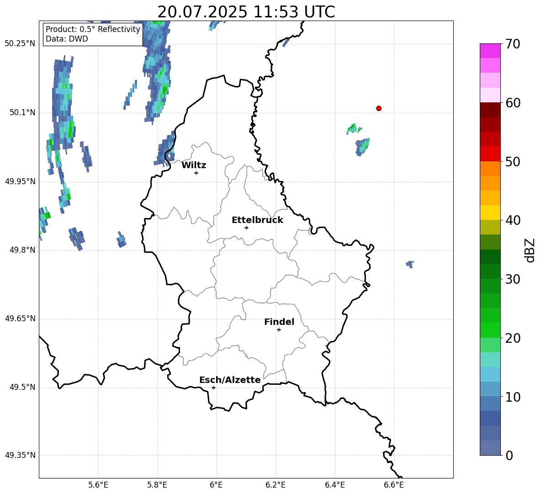Click the colorbar tick label 20
Image resolution: width=541 pixels, height=494 pixels.
pos(513,338)
